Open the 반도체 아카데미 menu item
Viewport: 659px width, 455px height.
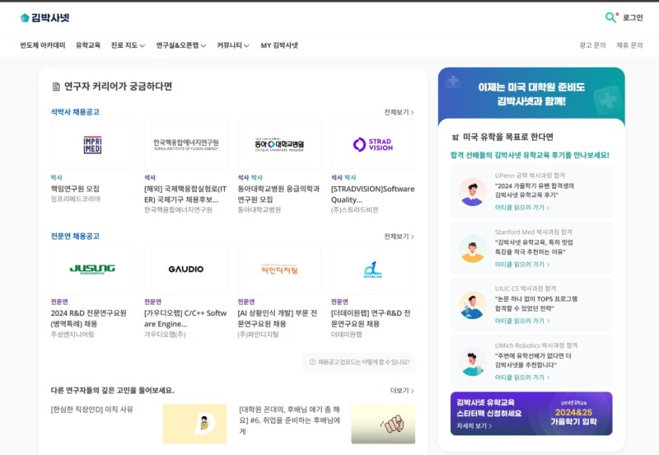click(x=43, y=45)
